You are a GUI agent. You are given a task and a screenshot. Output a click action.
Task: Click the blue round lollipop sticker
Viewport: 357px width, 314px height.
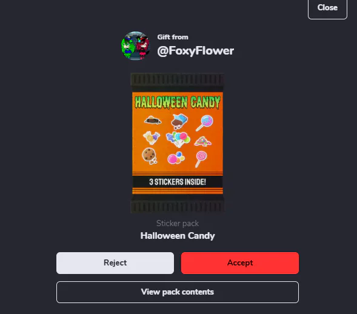pyautogui.click(x=204, y=123)
